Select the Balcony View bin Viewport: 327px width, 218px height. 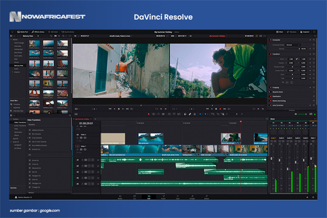[19, 65]
